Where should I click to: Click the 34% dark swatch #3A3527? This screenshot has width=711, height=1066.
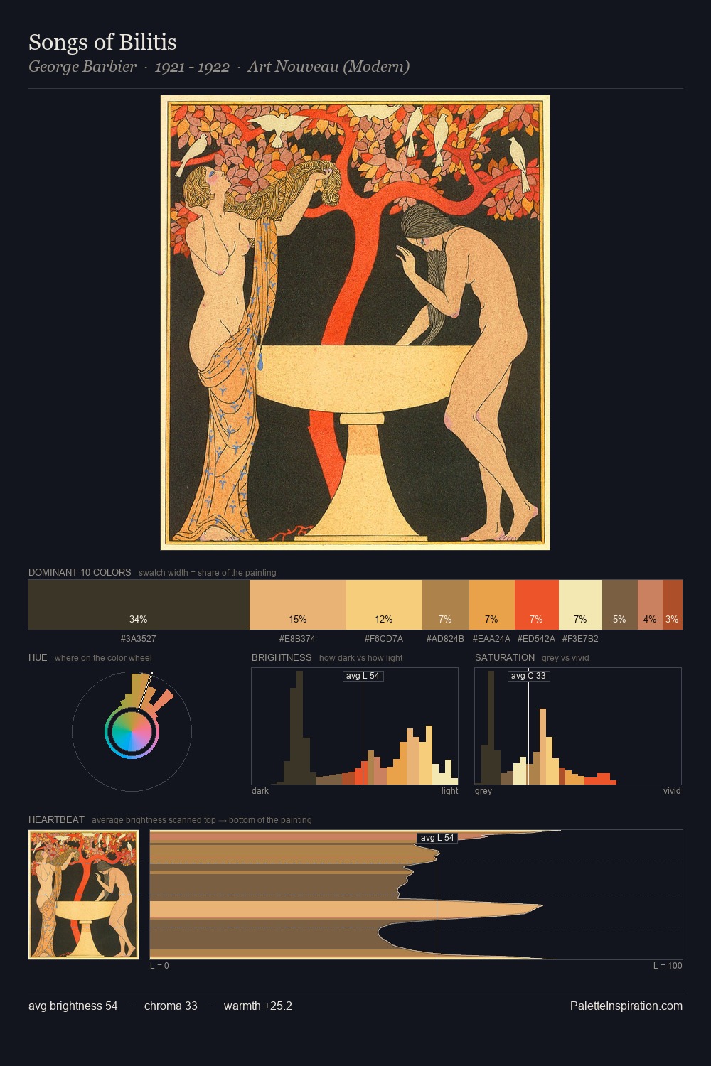139,605
